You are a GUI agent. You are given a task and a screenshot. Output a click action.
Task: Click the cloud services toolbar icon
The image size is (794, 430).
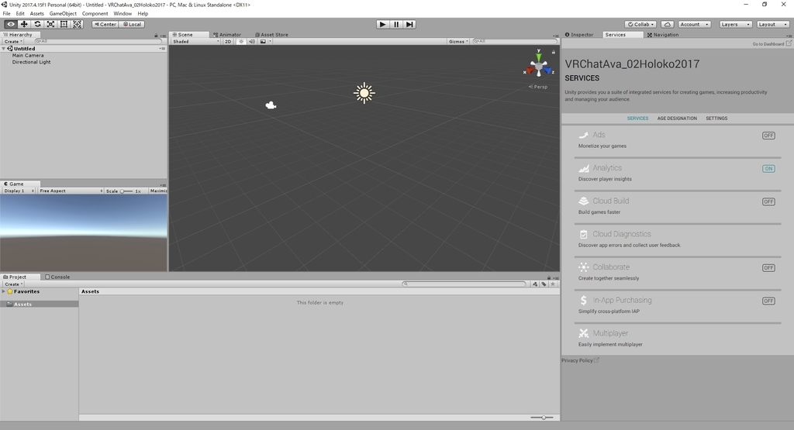pos(668,24)
